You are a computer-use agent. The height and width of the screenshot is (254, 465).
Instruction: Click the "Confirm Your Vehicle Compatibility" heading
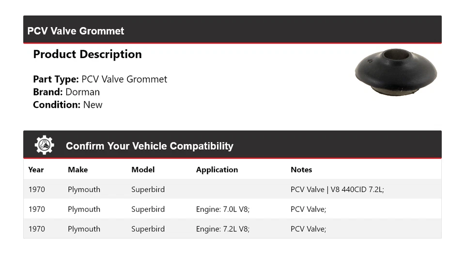point(149,146)
